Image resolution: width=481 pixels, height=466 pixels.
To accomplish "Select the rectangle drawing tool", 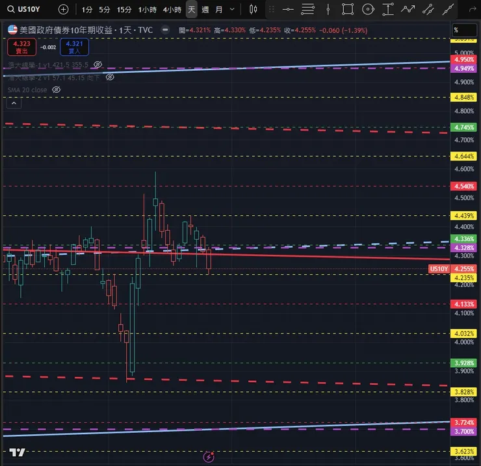I will (348, 10).
